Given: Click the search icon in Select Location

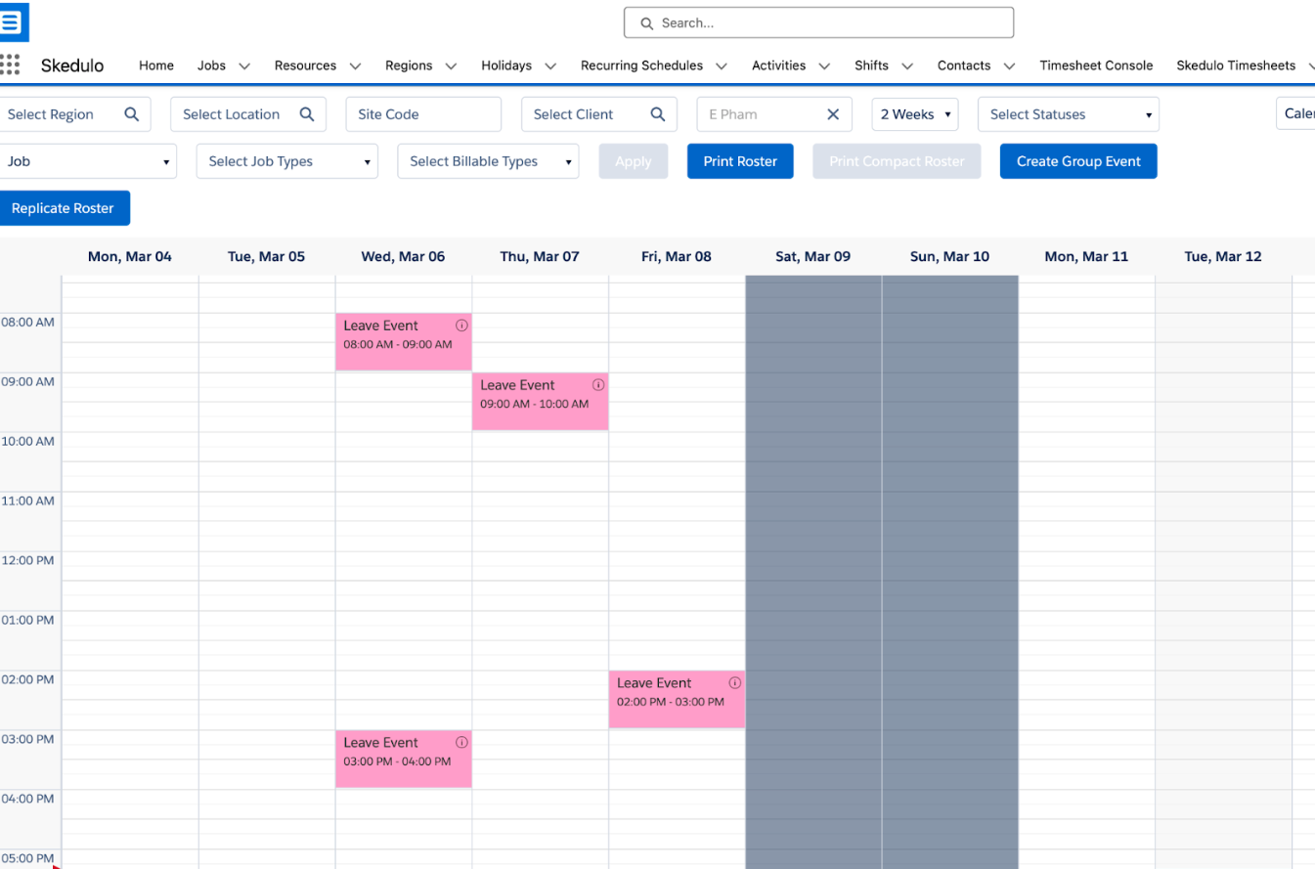Looking at the screenshot, I should click(307, 114).
